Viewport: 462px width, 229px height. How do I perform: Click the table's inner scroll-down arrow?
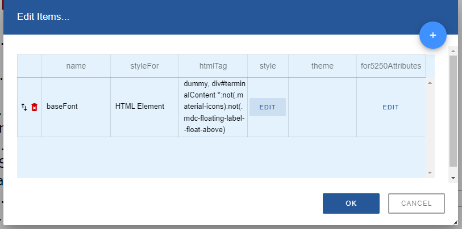[430, 172]
